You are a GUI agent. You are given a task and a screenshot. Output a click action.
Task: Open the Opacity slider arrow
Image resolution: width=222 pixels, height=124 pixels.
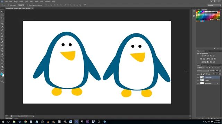tap(220, 71)
